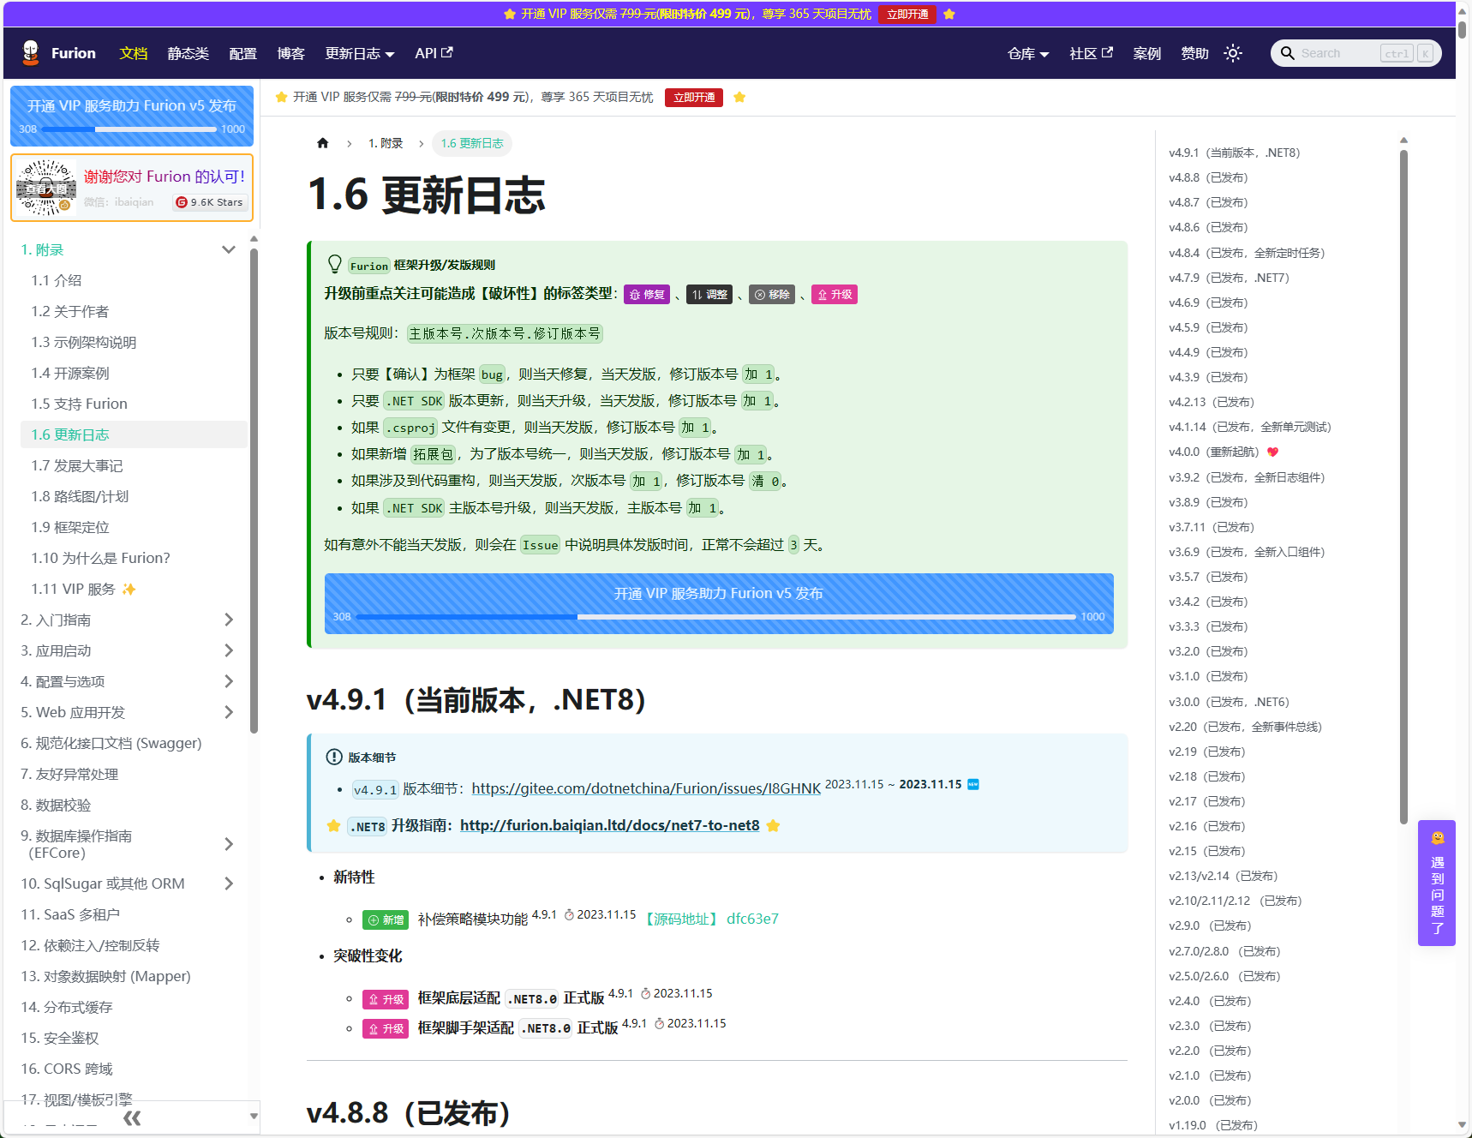The image size is (1472, 1138).
Task: Select 1.7 发展大事记 in sidebar
Action: 77,465
